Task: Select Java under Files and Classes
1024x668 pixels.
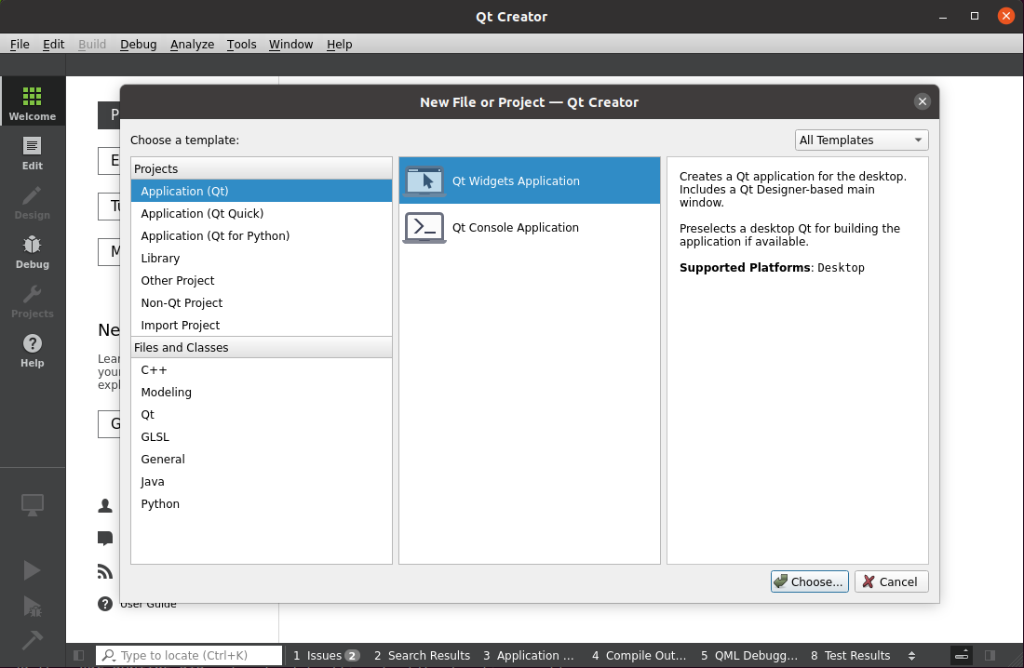Action: tap(262, 481)
